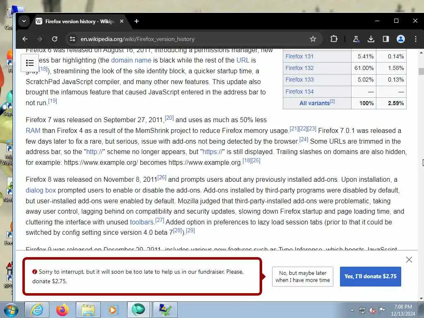Image resolution: width=424 pixels, height=318 pixels.
Task: Open site information icon in address bar
Action: 72,39
